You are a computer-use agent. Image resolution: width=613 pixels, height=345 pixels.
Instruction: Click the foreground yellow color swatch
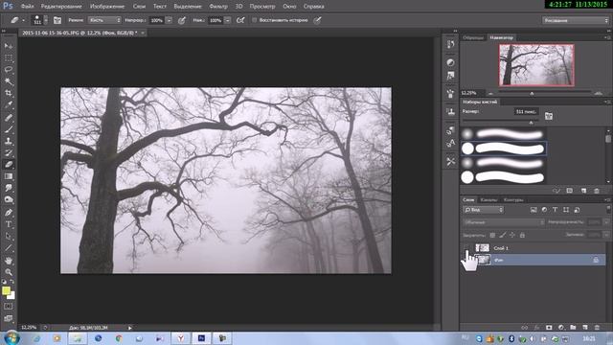click(6, 290)
